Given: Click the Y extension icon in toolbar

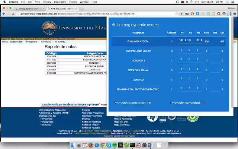Looking at the screenshot, I should [x=182, y=14].
